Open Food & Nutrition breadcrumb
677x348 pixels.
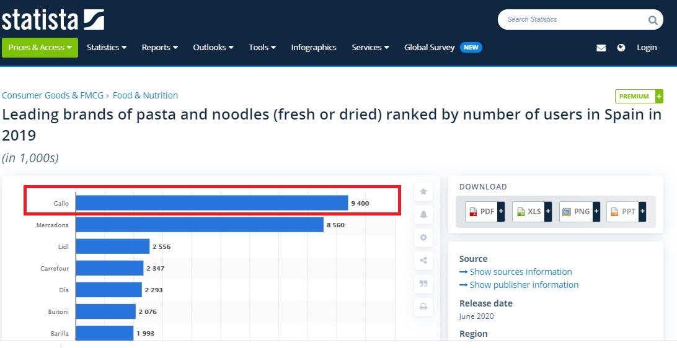coord(145,95)
